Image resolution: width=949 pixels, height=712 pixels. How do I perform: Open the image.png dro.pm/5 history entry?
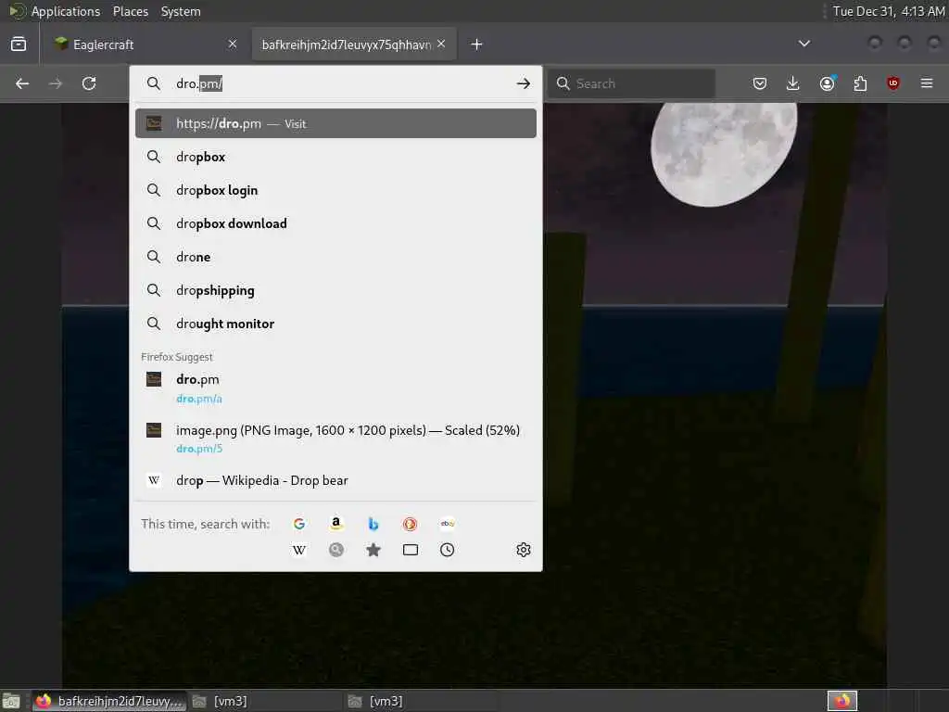pos(335,439)
